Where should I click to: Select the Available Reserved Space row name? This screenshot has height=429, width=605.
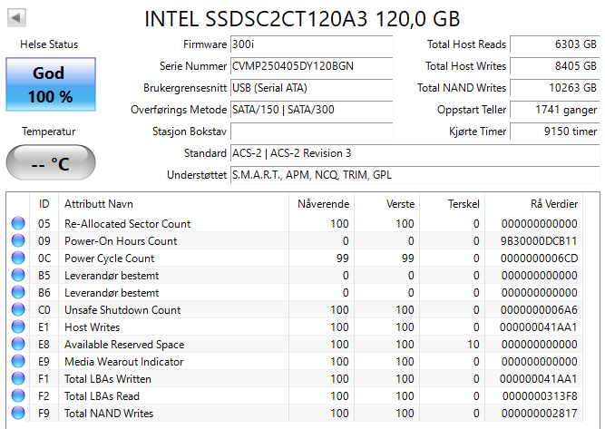(x=124, y=345)
